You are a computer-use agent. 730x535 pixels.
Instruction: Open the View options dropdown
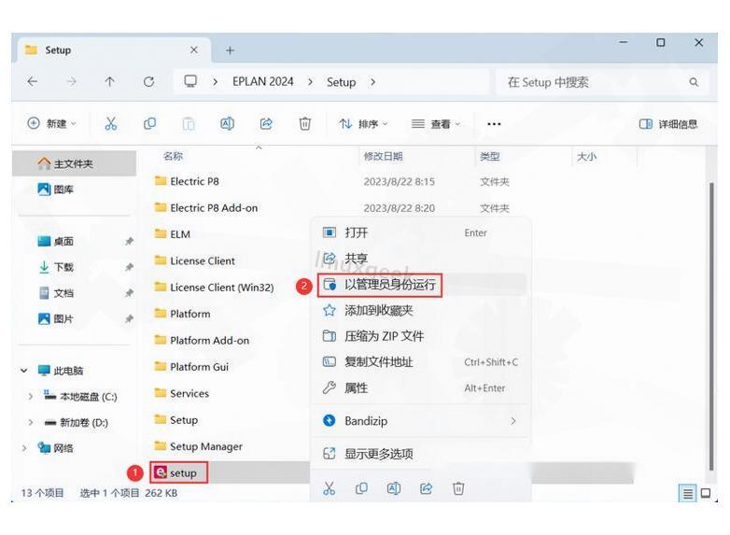click(435, 124)
